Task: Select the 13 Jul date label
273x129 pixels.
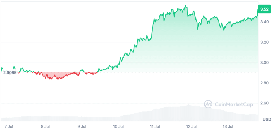Action: tap(228, 126)
